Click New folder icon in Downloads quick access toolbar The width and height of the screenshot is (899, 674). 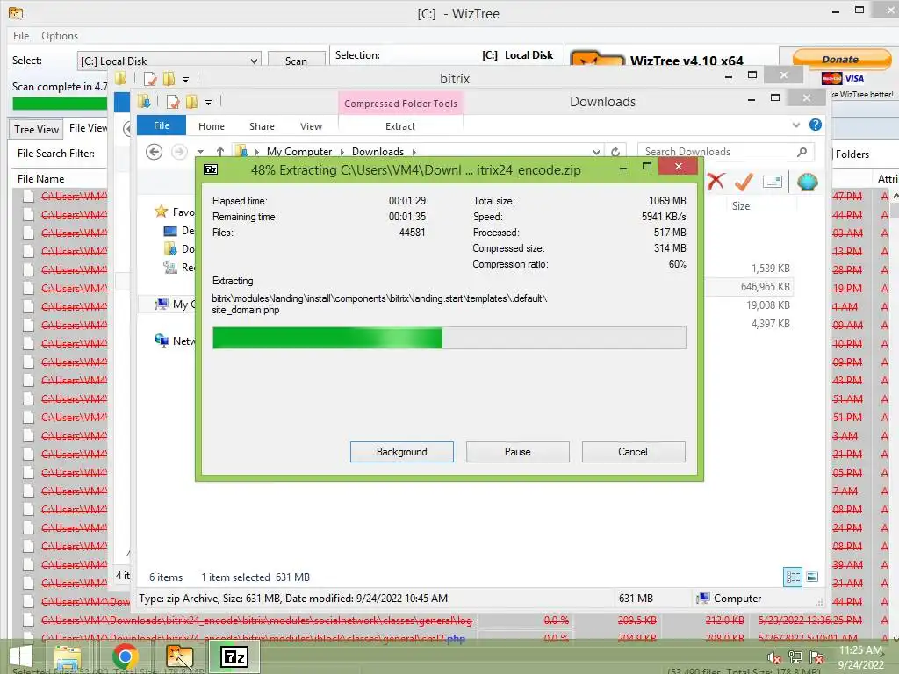coord(191,102)
